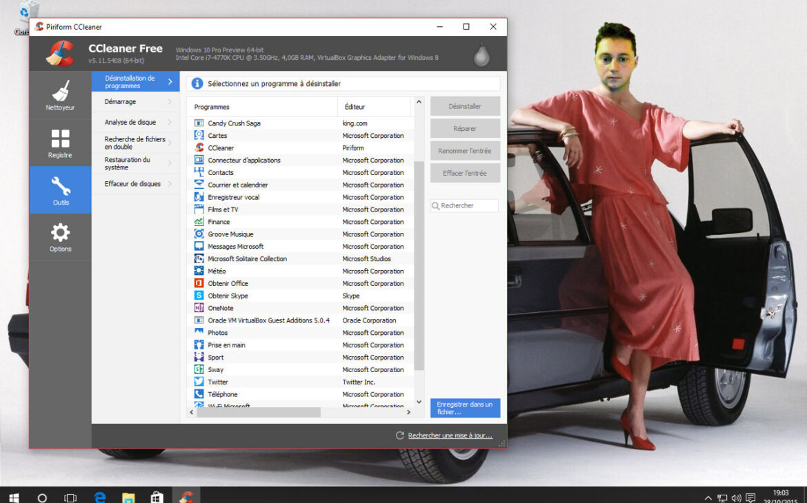Viewport: 807px width, 503px height.
Task: Open Microsoft Edge from the taskbar
Action: 100,497
